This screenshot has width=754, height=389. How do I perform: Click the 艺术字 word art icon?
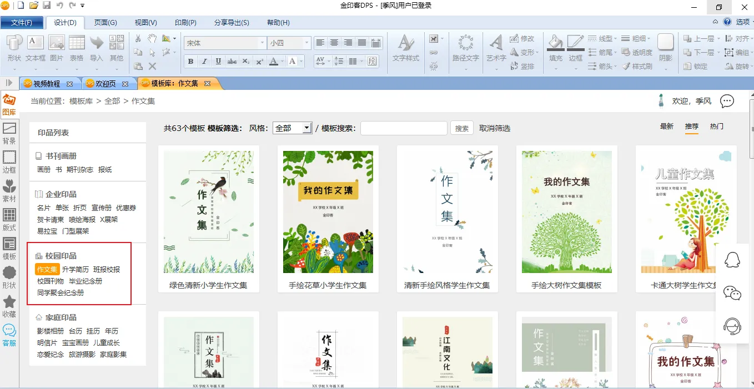[496, 48]
